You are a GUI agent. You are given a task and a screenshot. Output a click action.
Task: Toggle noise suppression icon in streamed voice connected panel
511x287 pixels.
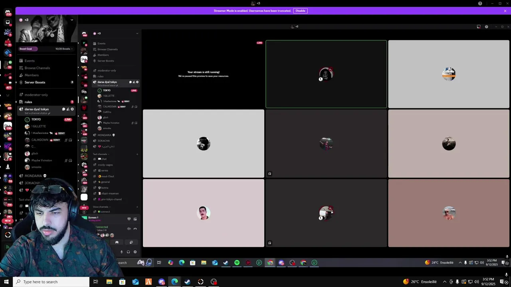(x=129, y=229)
